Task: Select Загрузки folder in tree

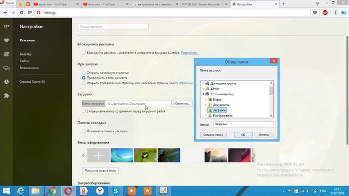Action: click(x=217, y=110)
